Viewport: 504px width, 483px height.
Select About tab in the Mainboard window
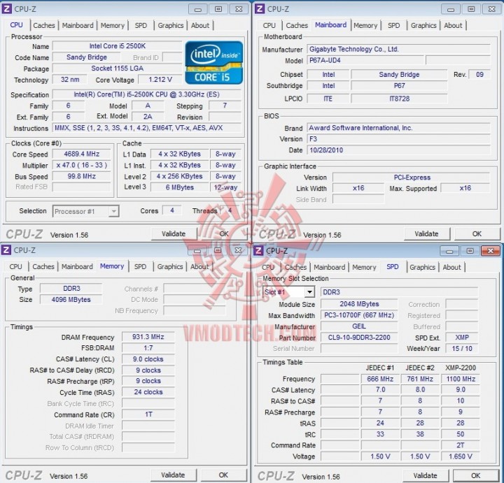pyautogui.click(x=453, y=25)
